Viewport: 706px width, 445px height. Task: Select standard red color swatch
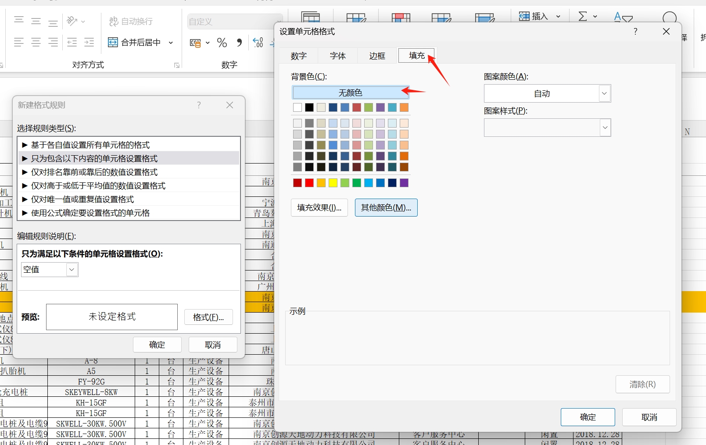point(309,183)
